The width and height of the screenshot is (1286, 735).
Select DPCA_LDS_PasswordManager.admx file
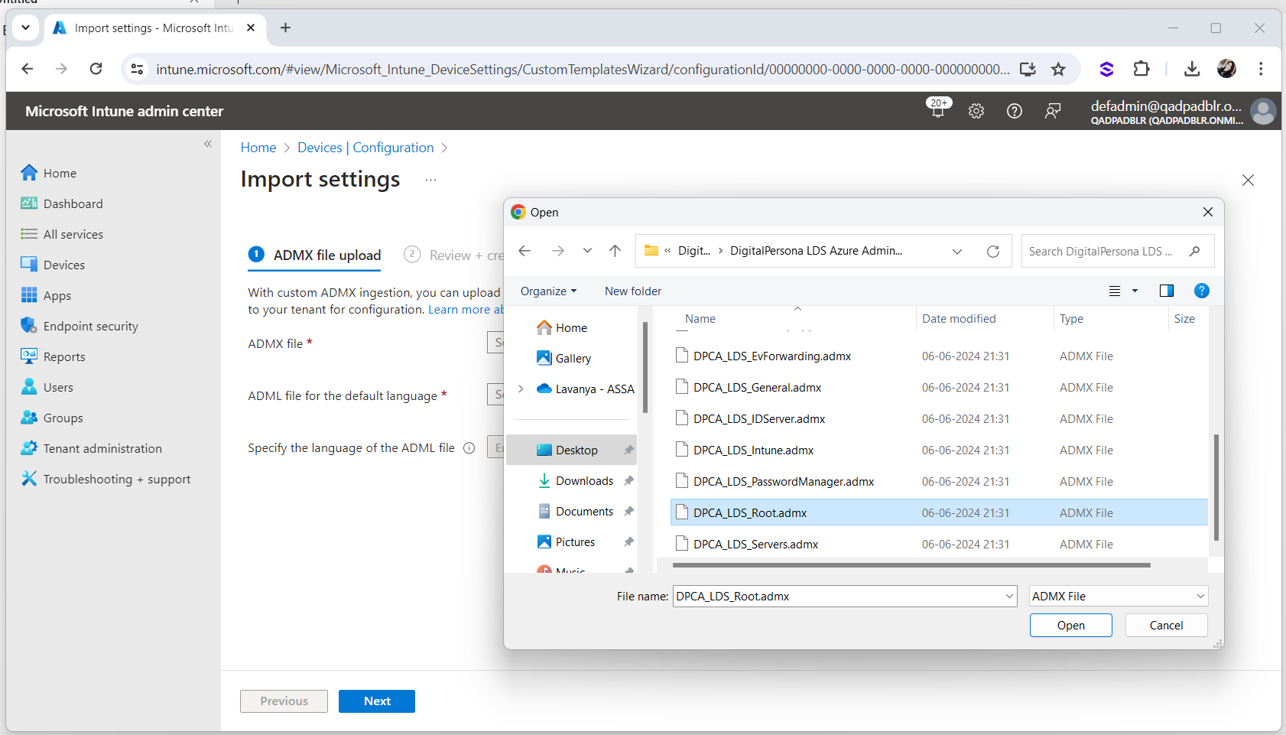(x=939, y=481)
